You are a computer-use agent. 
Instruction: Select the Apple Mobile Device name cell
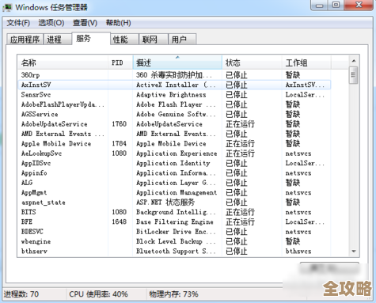pos(56,143)
